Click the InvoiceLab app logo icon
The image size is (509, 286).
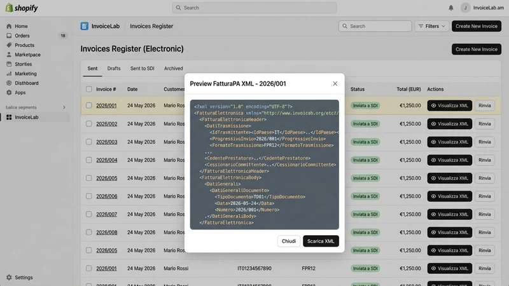[x=85, y=26]
